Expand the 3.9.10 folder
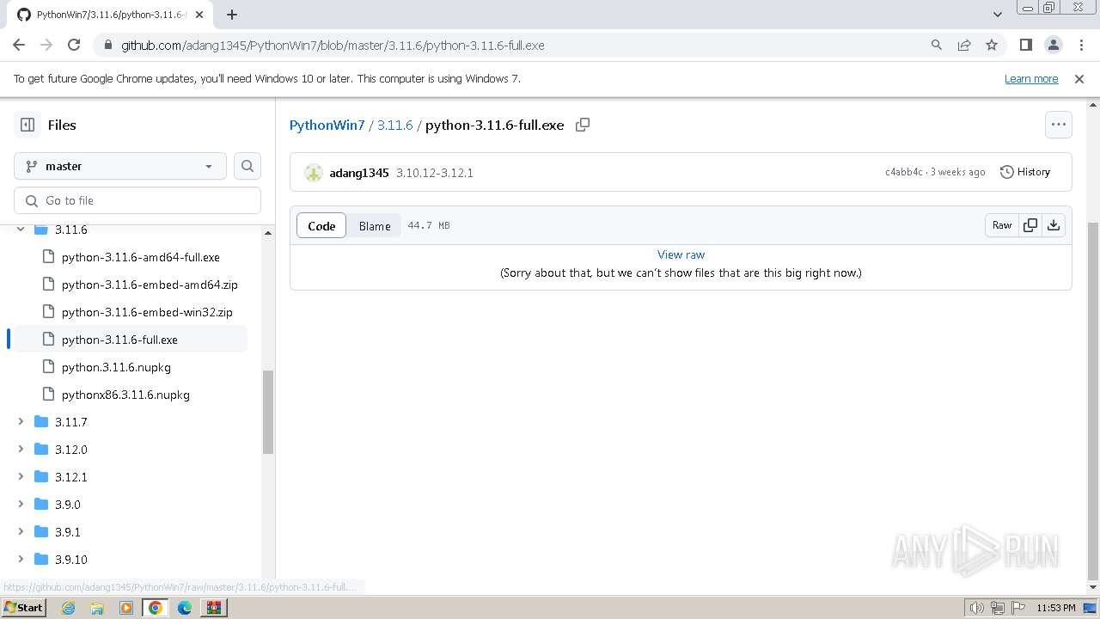This screenshot has height=619, width=1100. click(21, 560)
